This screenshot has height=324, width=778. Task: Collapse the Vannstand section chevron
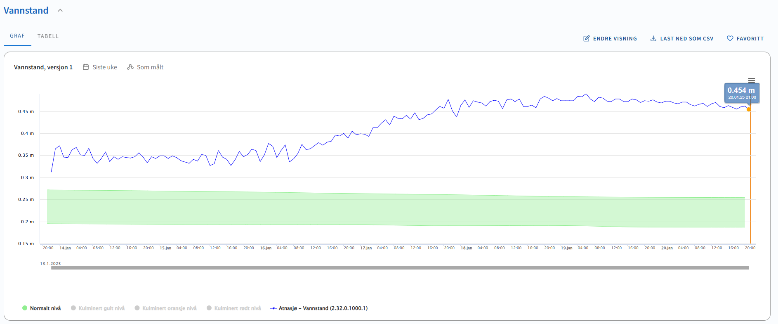point(60,11)
